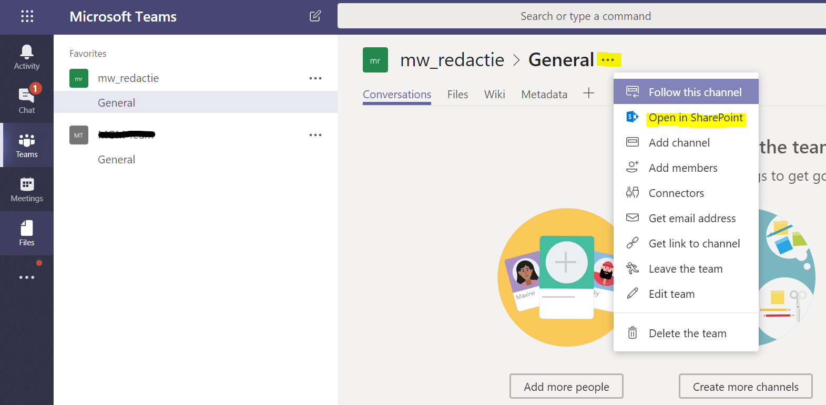826x405 pixels.
Task: Open the app launcher waffle icon
Action: click(27, 16)
